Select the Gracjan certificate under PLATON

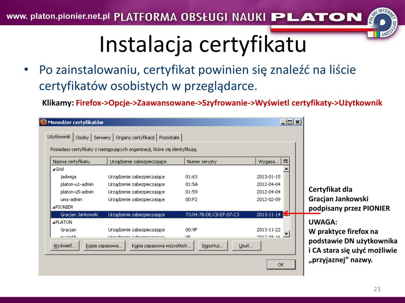click(167, 230)
